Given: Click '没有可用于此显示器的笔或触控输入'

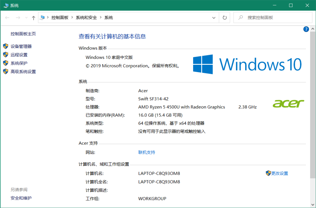Looking at the screenshot, I should (x=172, y=132).
